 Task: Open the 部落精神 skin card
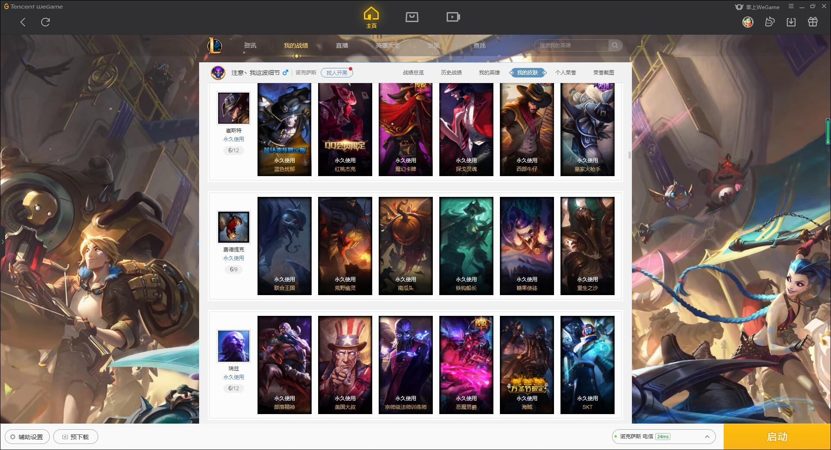point(284,365)
